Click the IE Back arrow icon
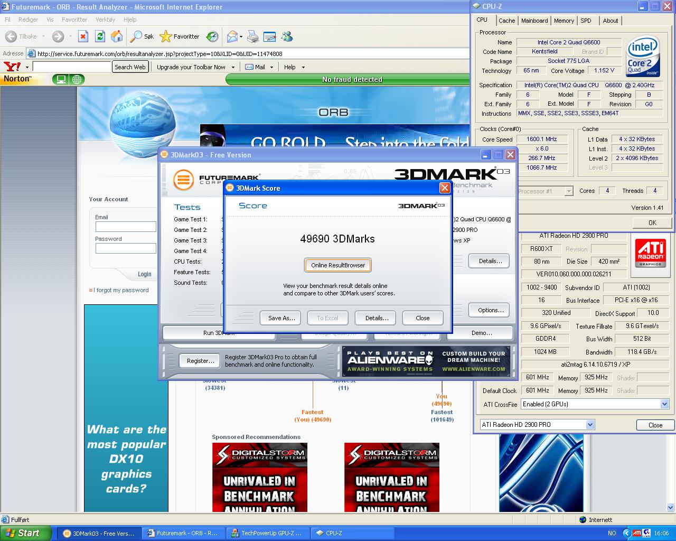Viewport: 676px width, 541px height. (11, 36)
